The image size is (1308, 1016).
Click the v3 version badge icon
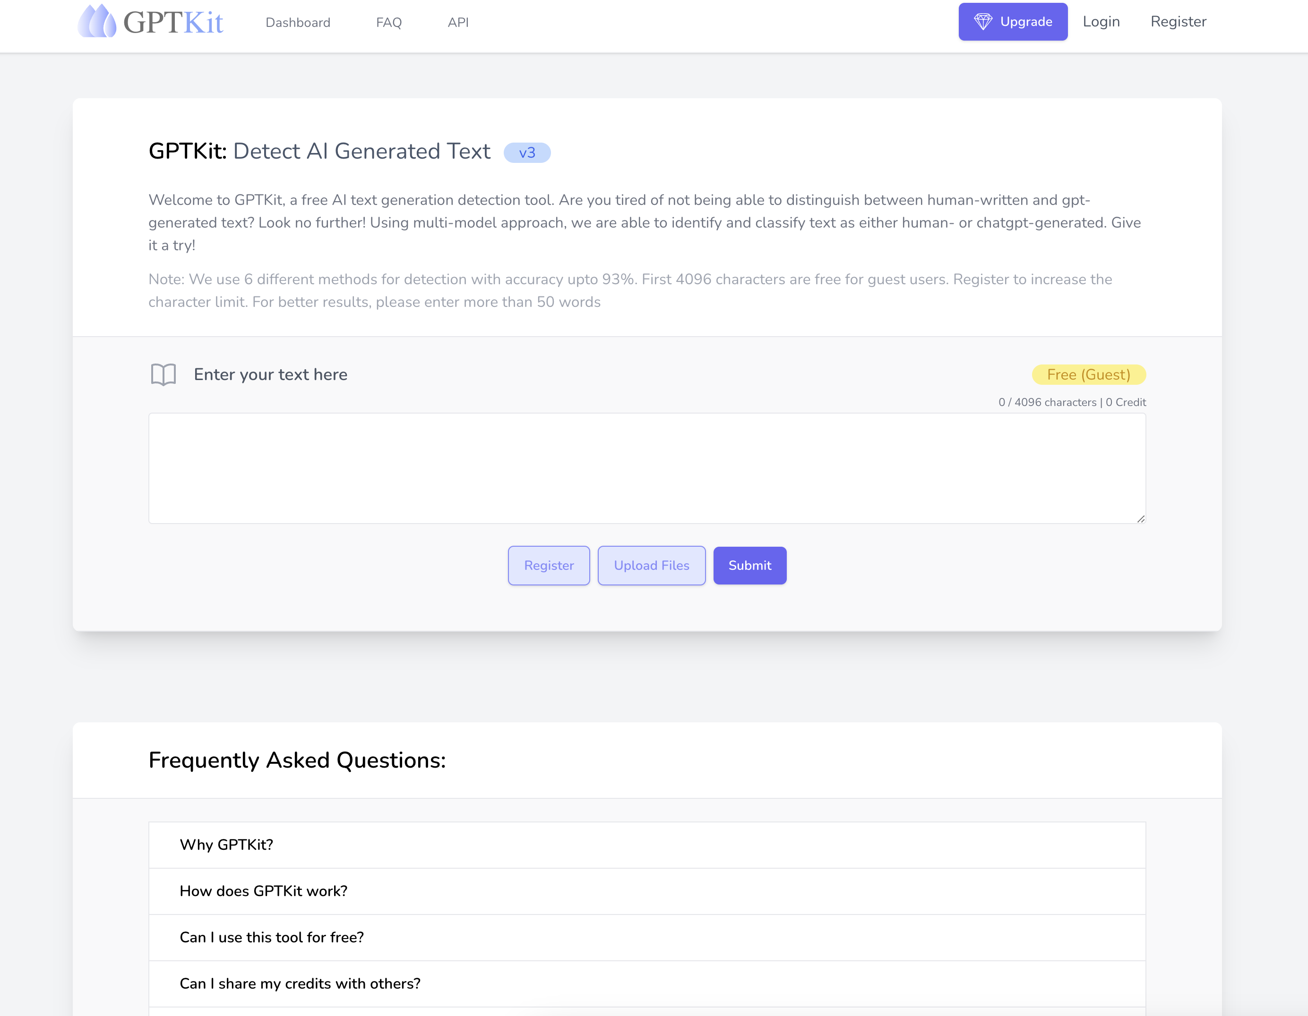click(x=528, y=152)
